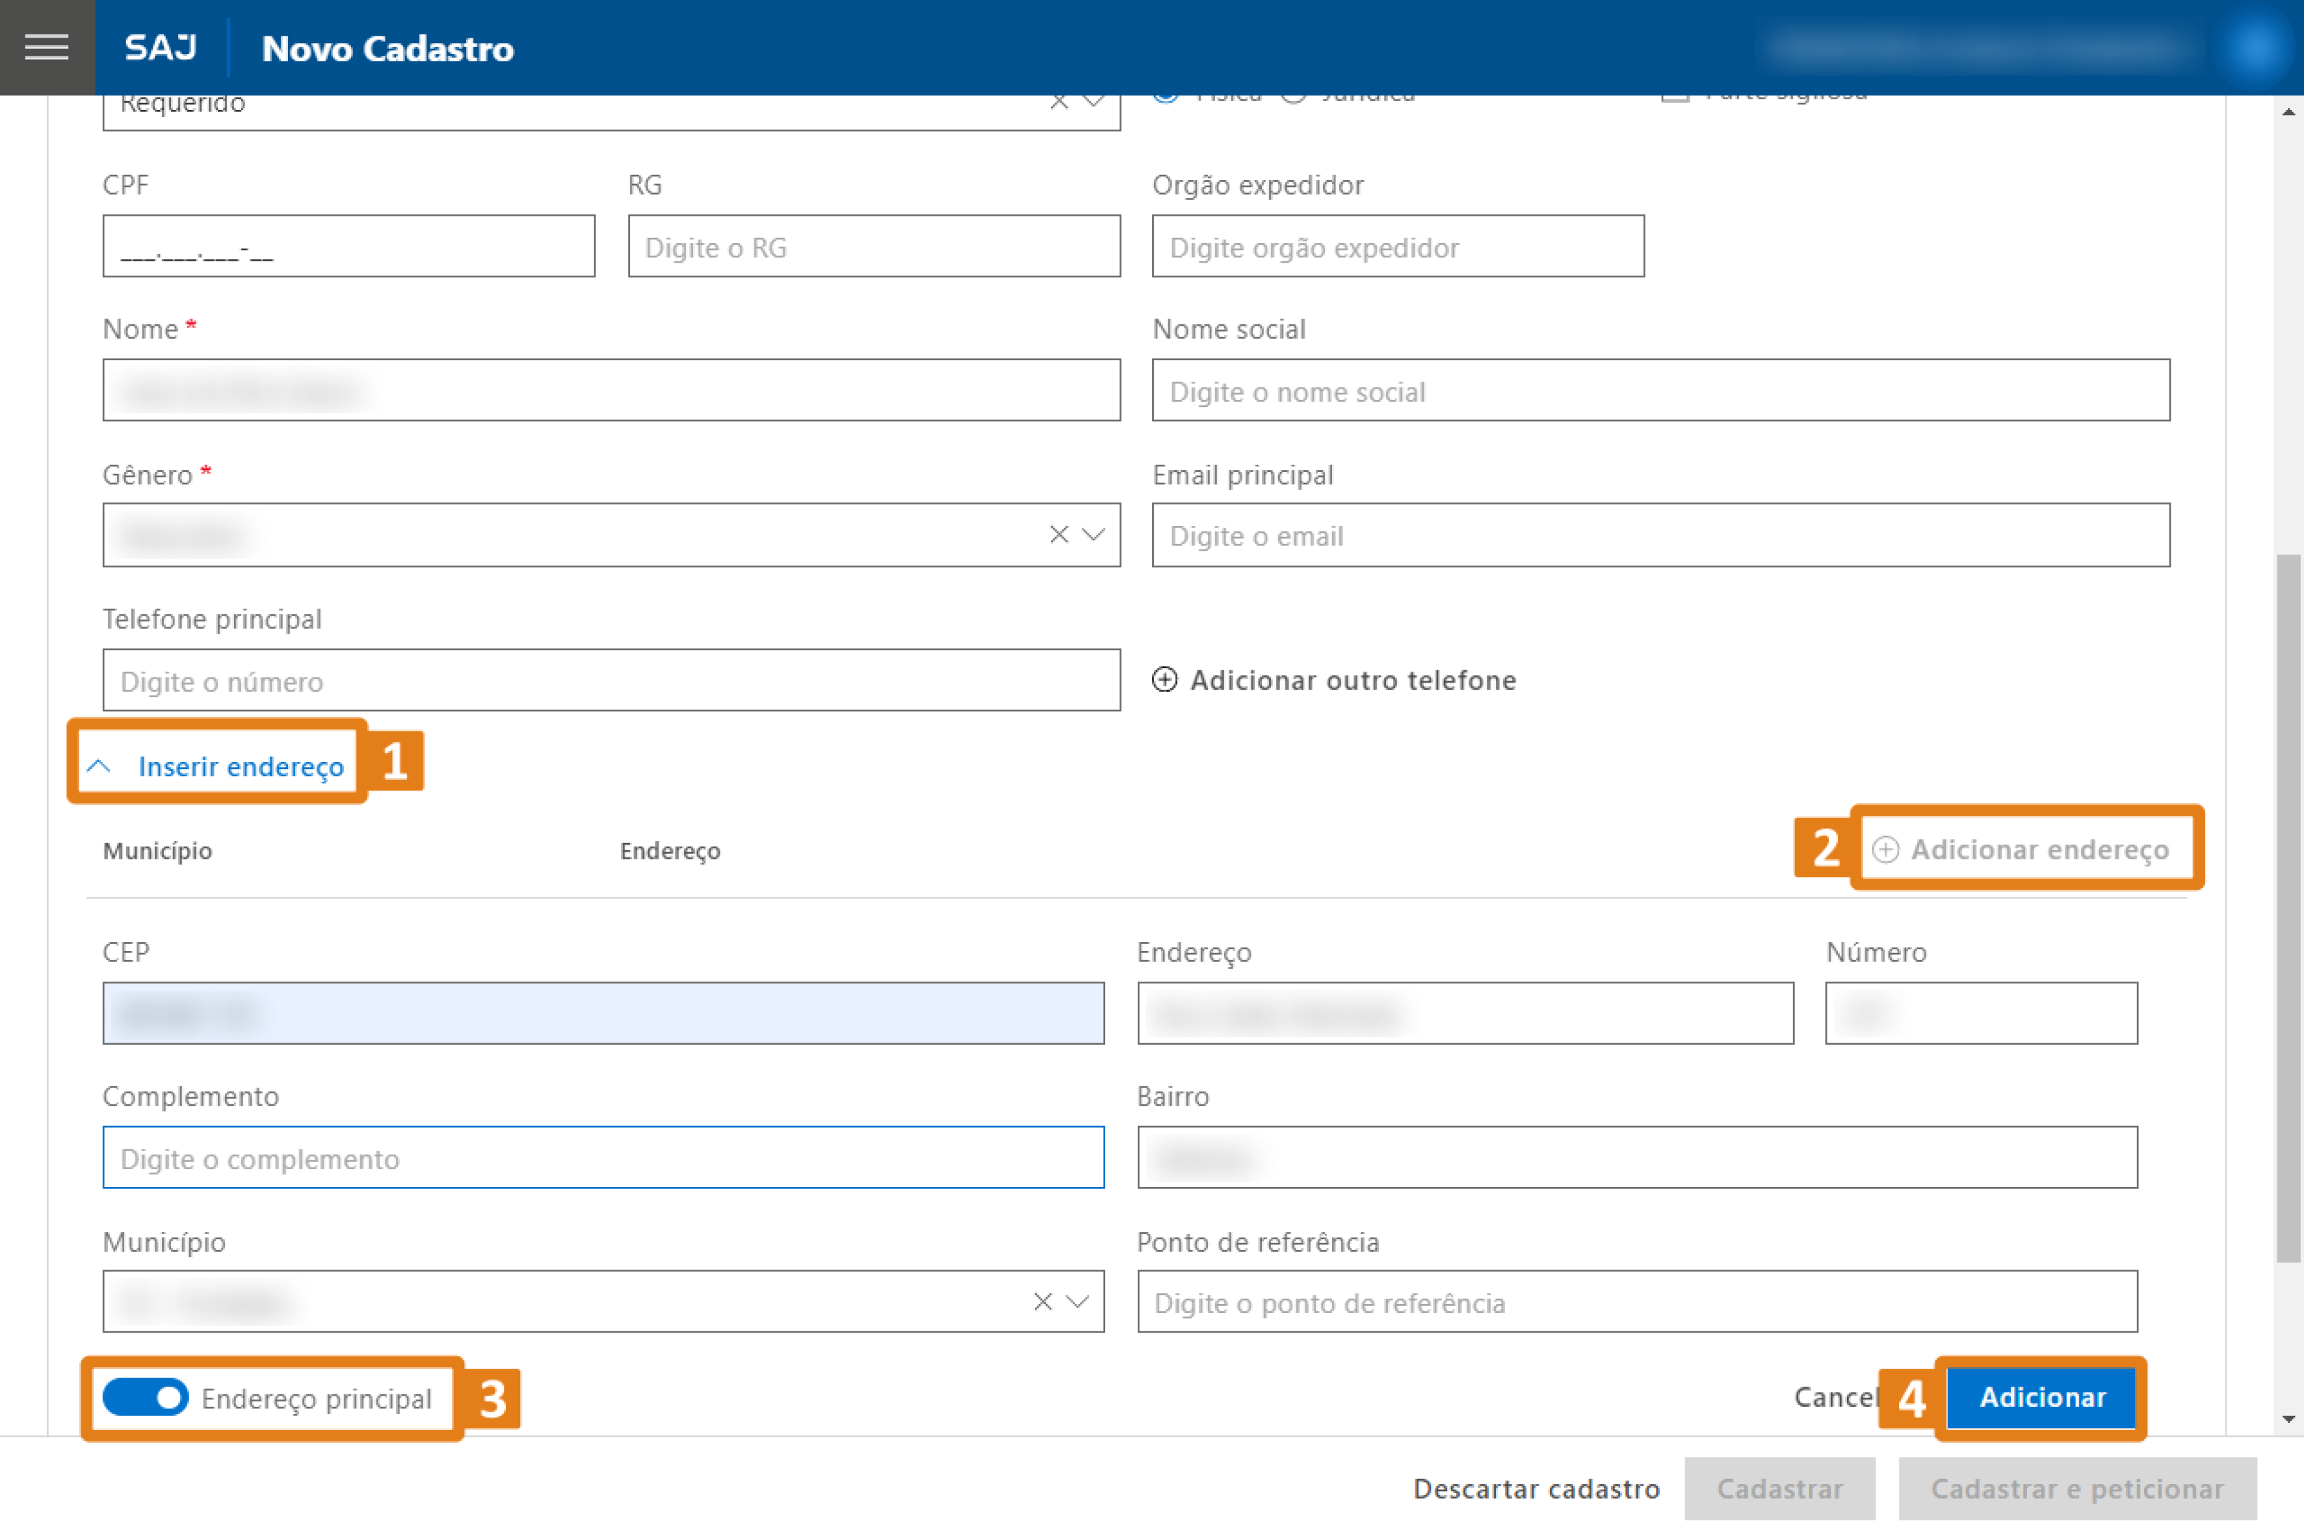
Task: Open the hamburger menu icon
Action: (46, 47)
